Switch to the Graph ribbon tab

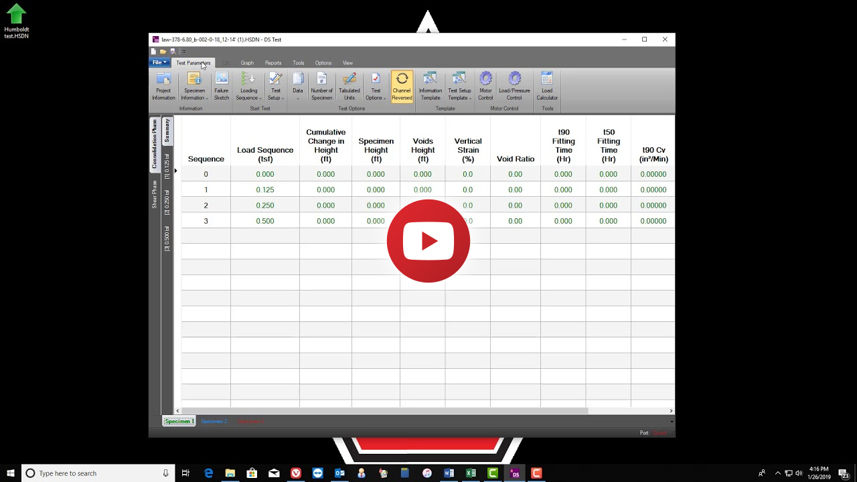pyautogui.click(x=247, y=63)
